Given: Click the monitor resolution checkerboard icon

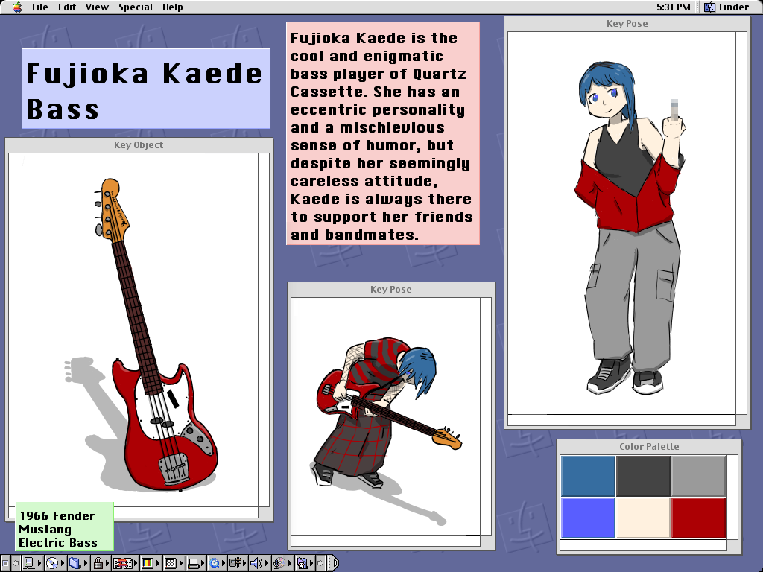Looking at the screenshot, I should pyautogui.click(x=170, y=563).
